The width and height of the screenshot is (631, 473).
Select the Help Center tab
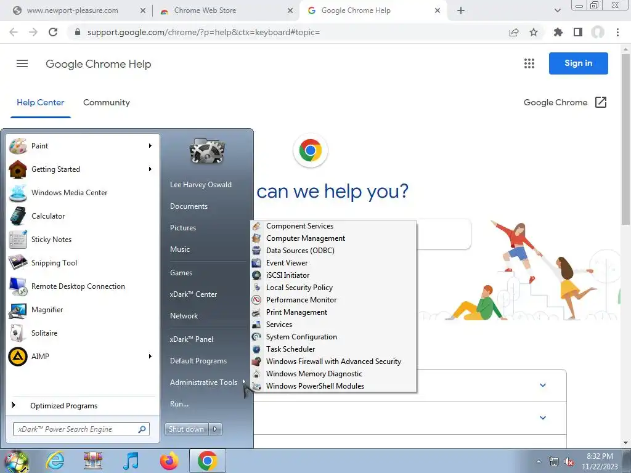[x=40, y=103]
